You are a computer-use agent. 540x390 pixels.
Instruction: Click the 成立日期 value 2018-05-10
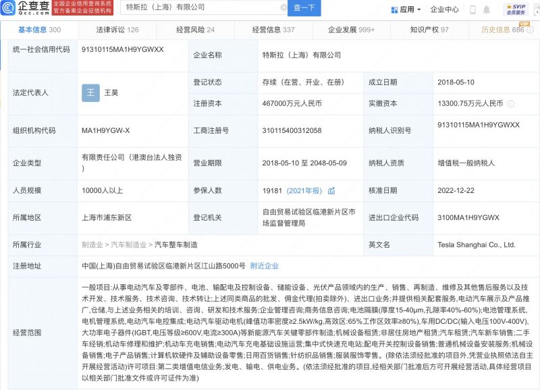pos(456,82)
